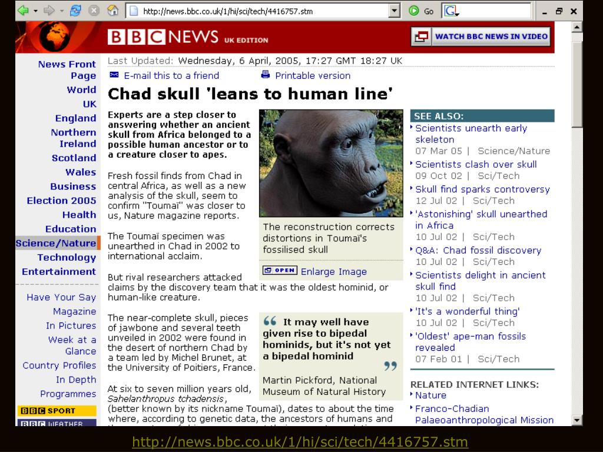Open E-mail this to a friend link

tap(171, 76)
